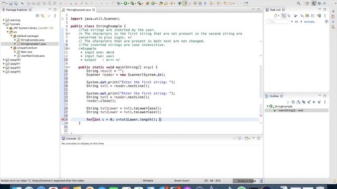337x189 pixels.
Task: Click the Activate... link in Task List
Action: coord(310,22)
